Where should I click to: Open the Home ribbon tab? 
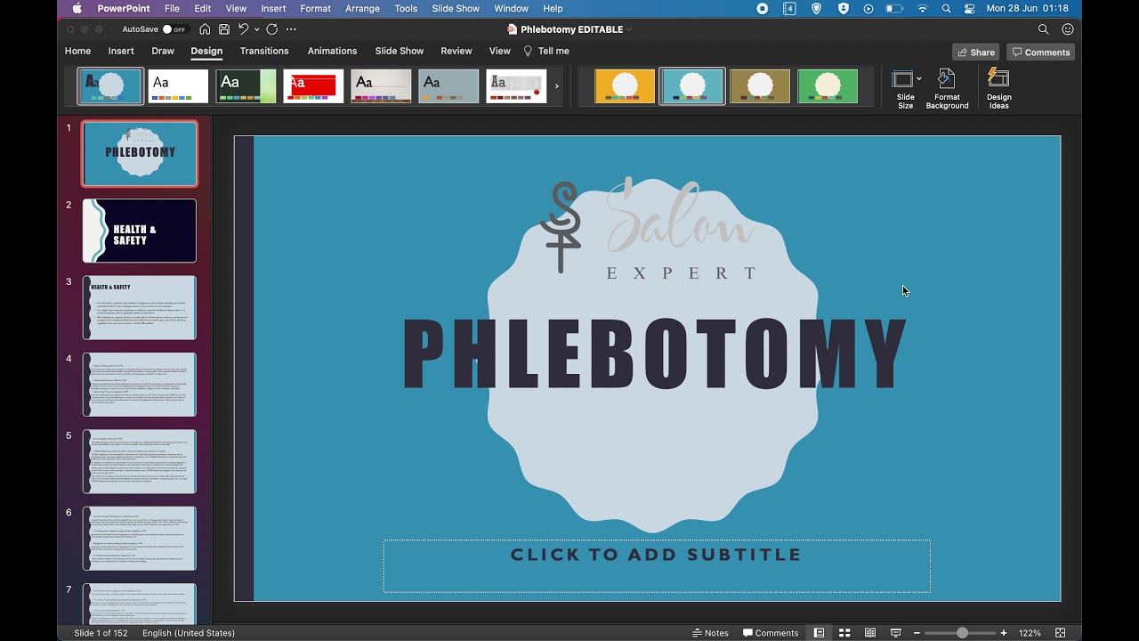(77, 51)
